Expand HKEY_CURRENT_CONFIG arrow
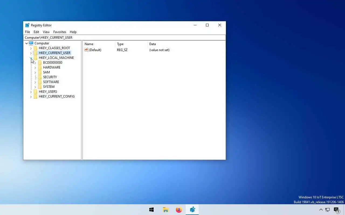 [x=31, y=96]
